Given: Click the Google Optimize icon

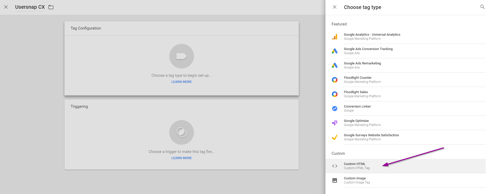Looking at the screenshot, I should pos(335,123).
